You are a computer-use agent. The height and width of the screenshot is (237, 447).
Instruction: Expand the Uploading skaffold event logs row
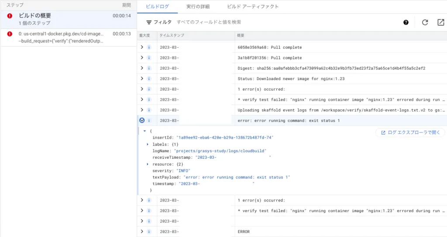click(142, 110)
